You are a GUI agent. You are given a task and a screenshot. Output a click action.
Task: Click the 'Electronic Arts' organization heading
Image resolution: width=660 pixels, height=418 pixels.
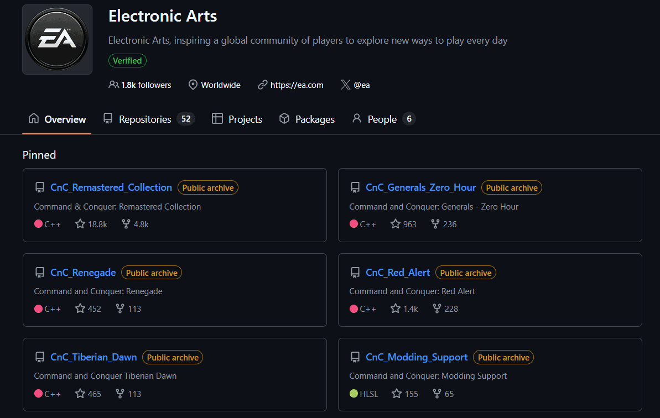pos(163,16)
